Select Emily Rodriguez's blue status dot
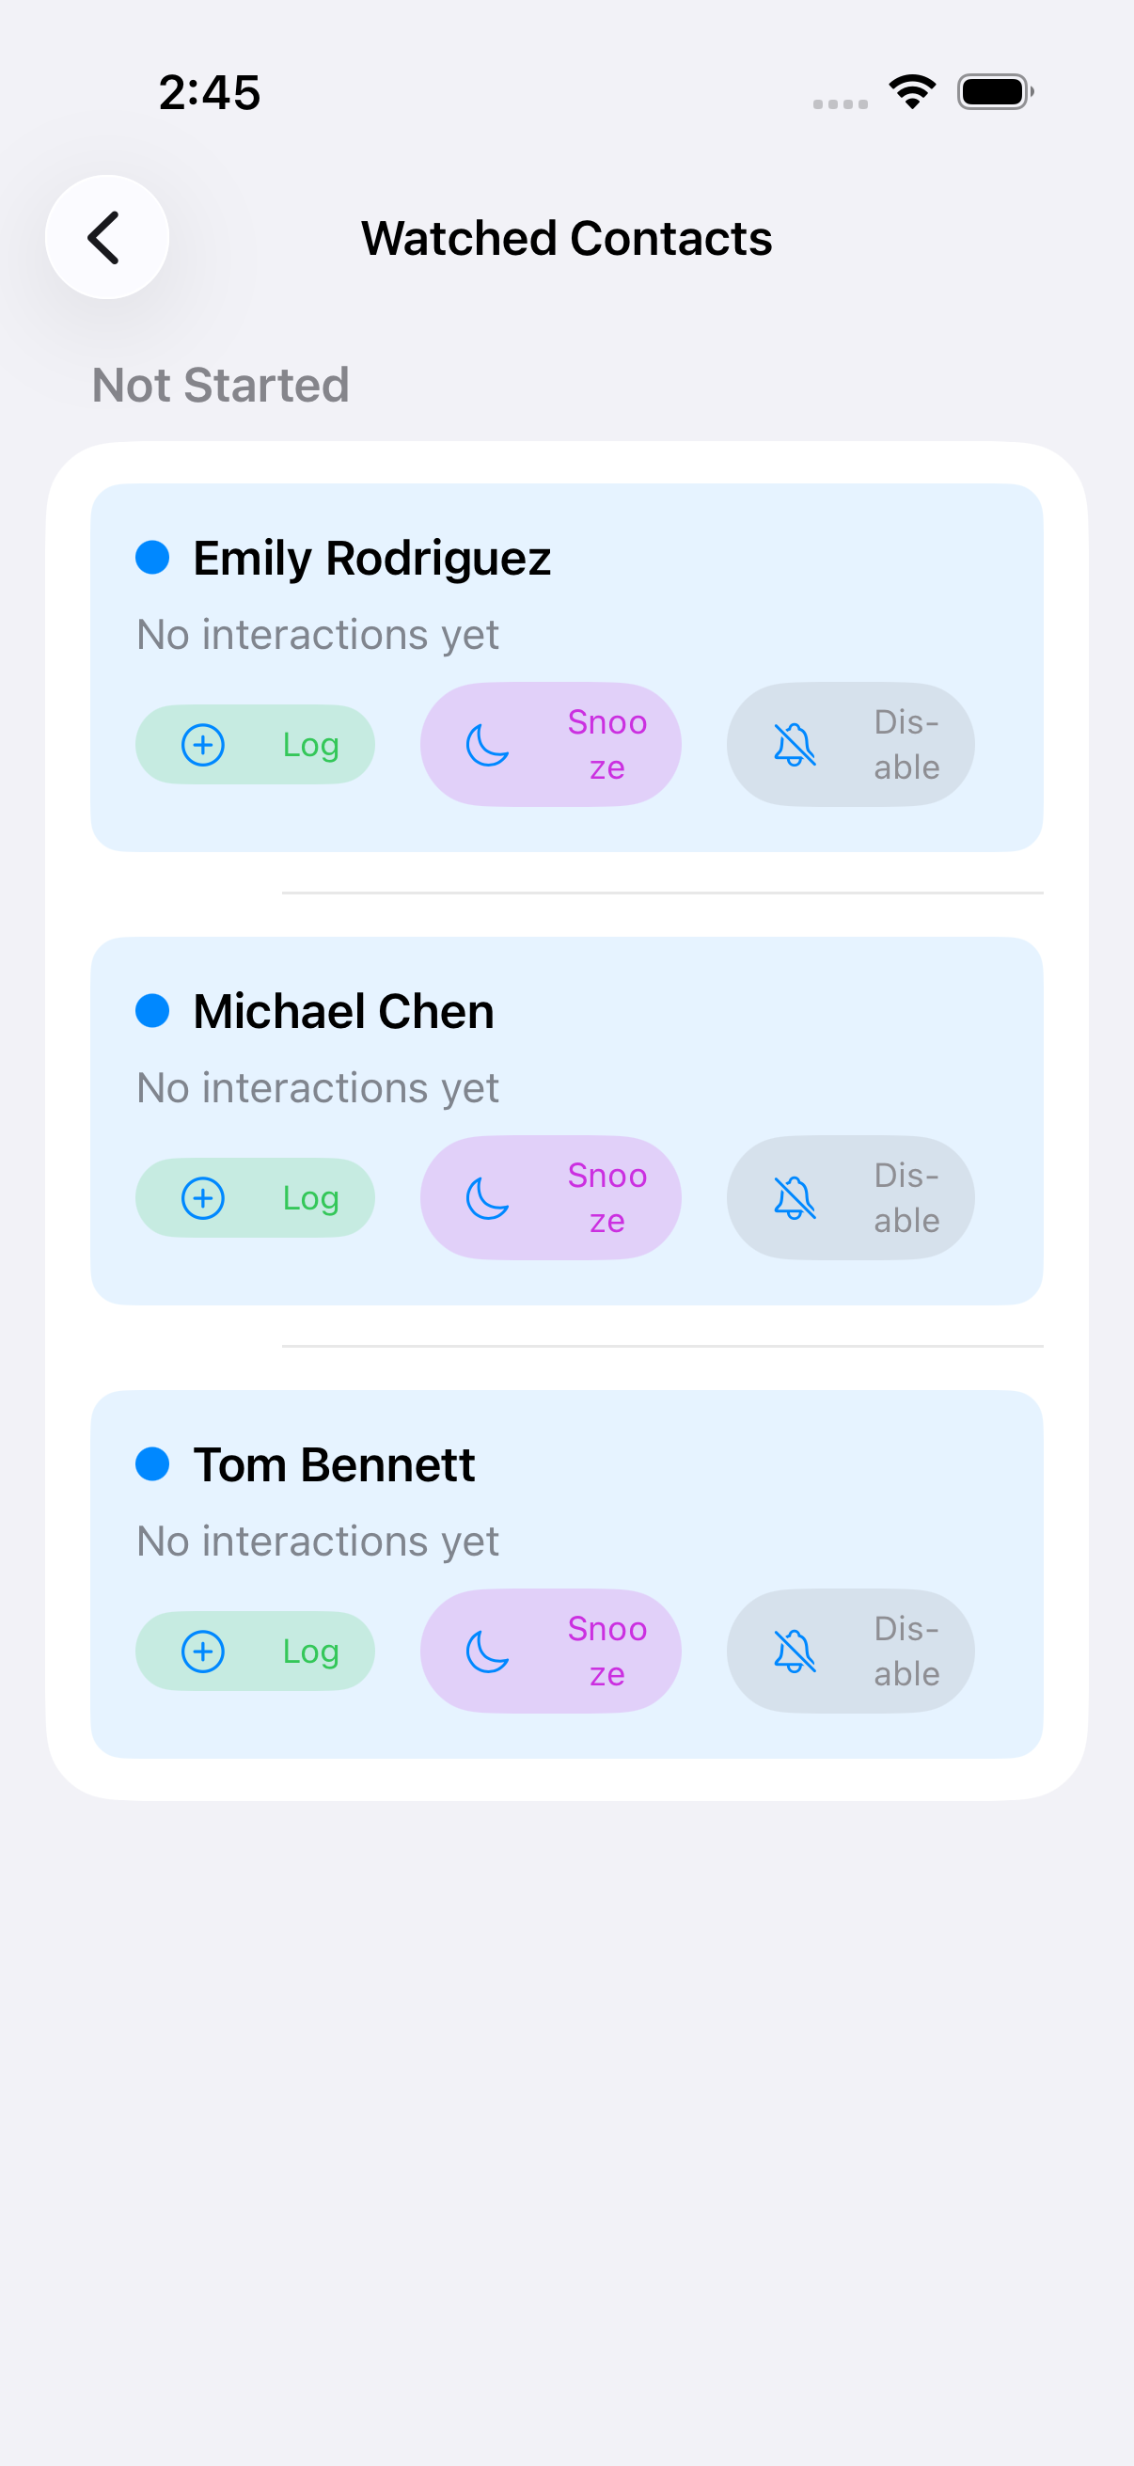Screen dimensions: 1134x2466 pos(154,556)
